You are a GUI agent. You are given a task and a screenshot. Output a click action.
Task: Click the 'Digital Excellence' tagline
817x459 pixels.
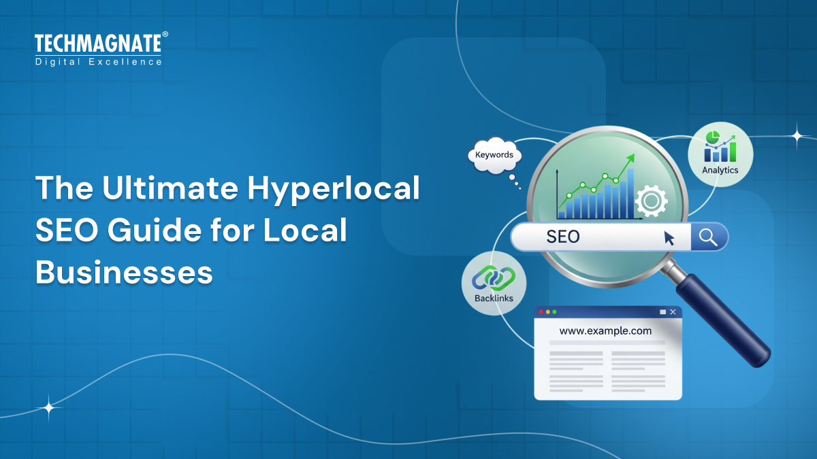coord(98,62)
